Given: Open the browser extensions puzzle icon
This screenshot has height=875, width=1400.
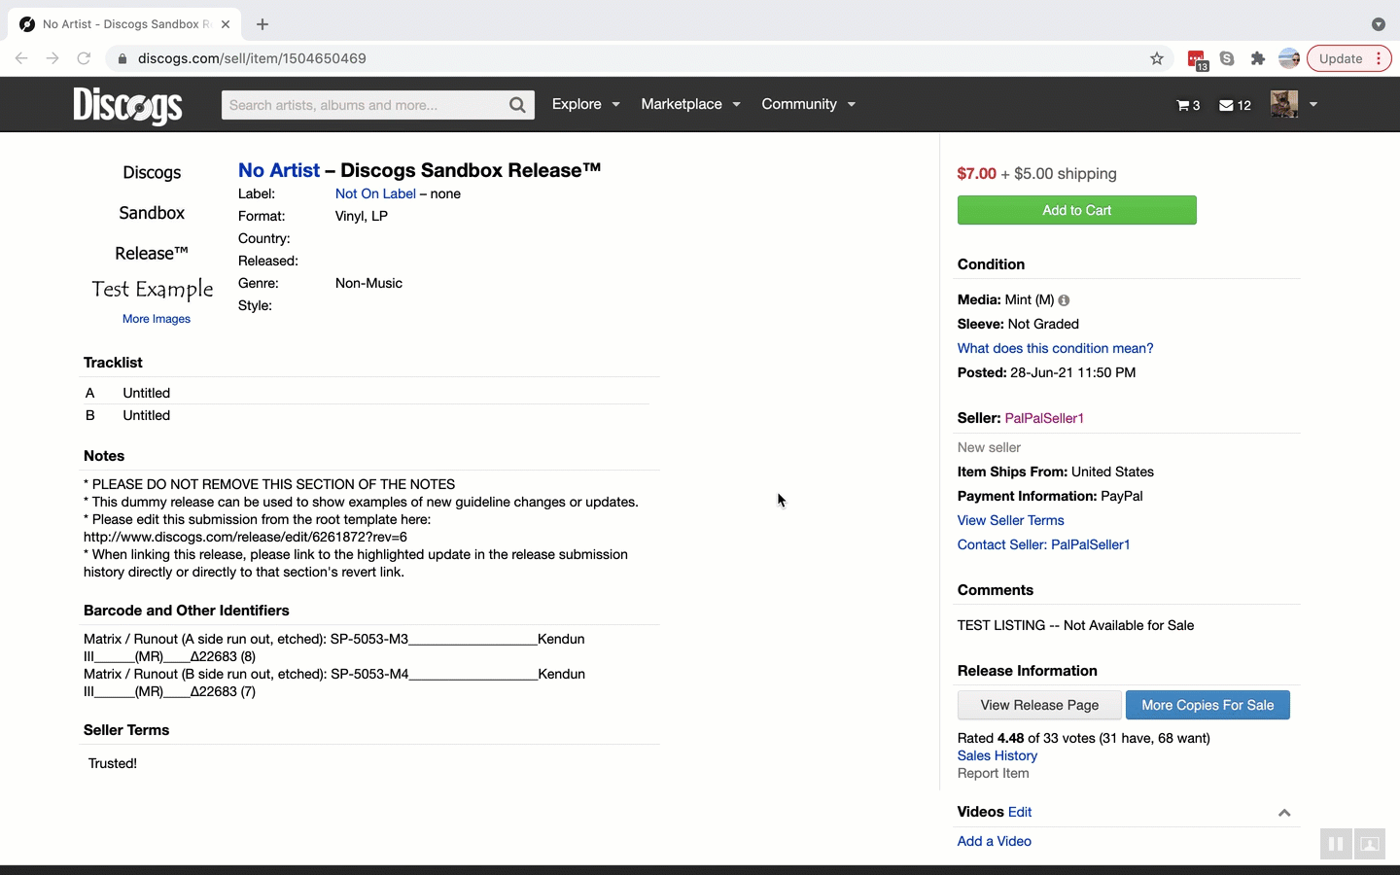Looking at the screenshot, I should tap(1257, 58).
